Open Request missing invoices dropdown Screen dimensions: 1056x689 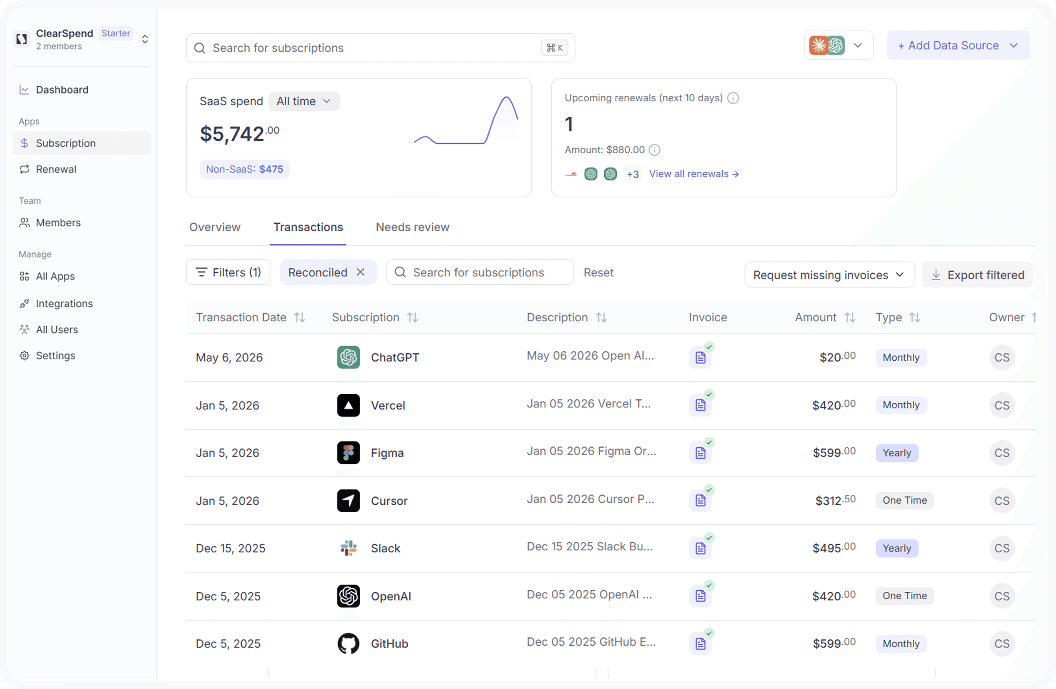(830, 275)
